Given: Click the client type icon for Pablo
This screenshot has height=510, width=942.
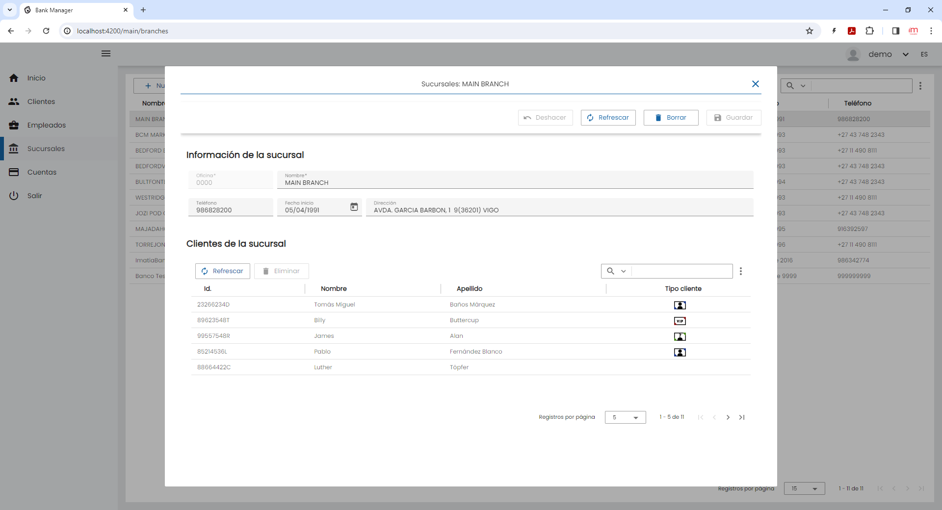Looking at the screenshot, I should pos(680,352).
